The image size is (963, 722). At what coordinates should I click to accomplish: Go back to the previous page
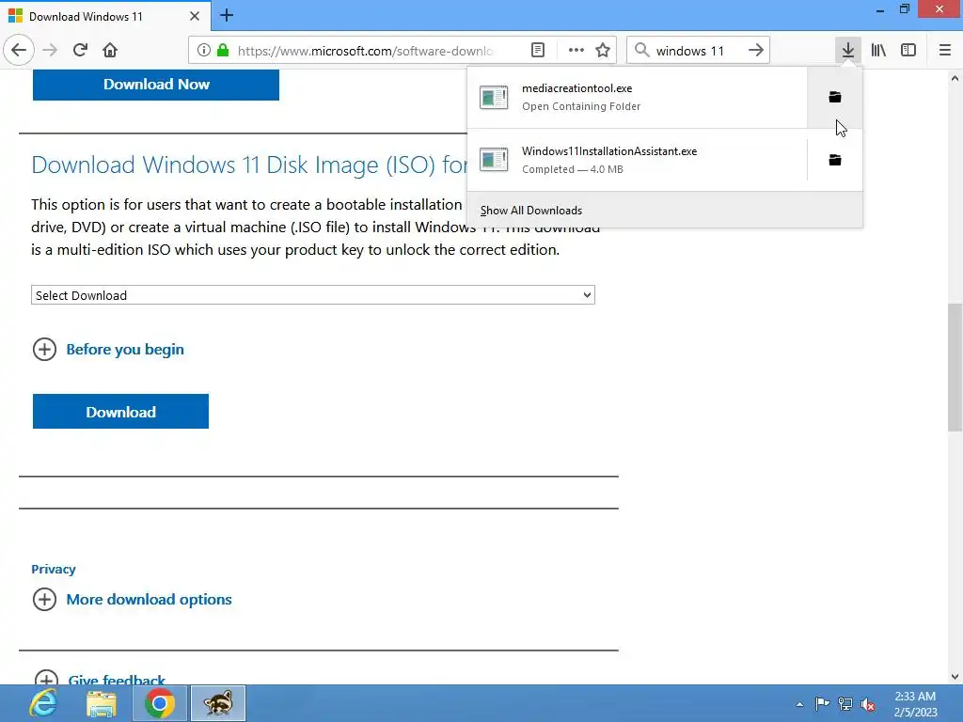19,50
